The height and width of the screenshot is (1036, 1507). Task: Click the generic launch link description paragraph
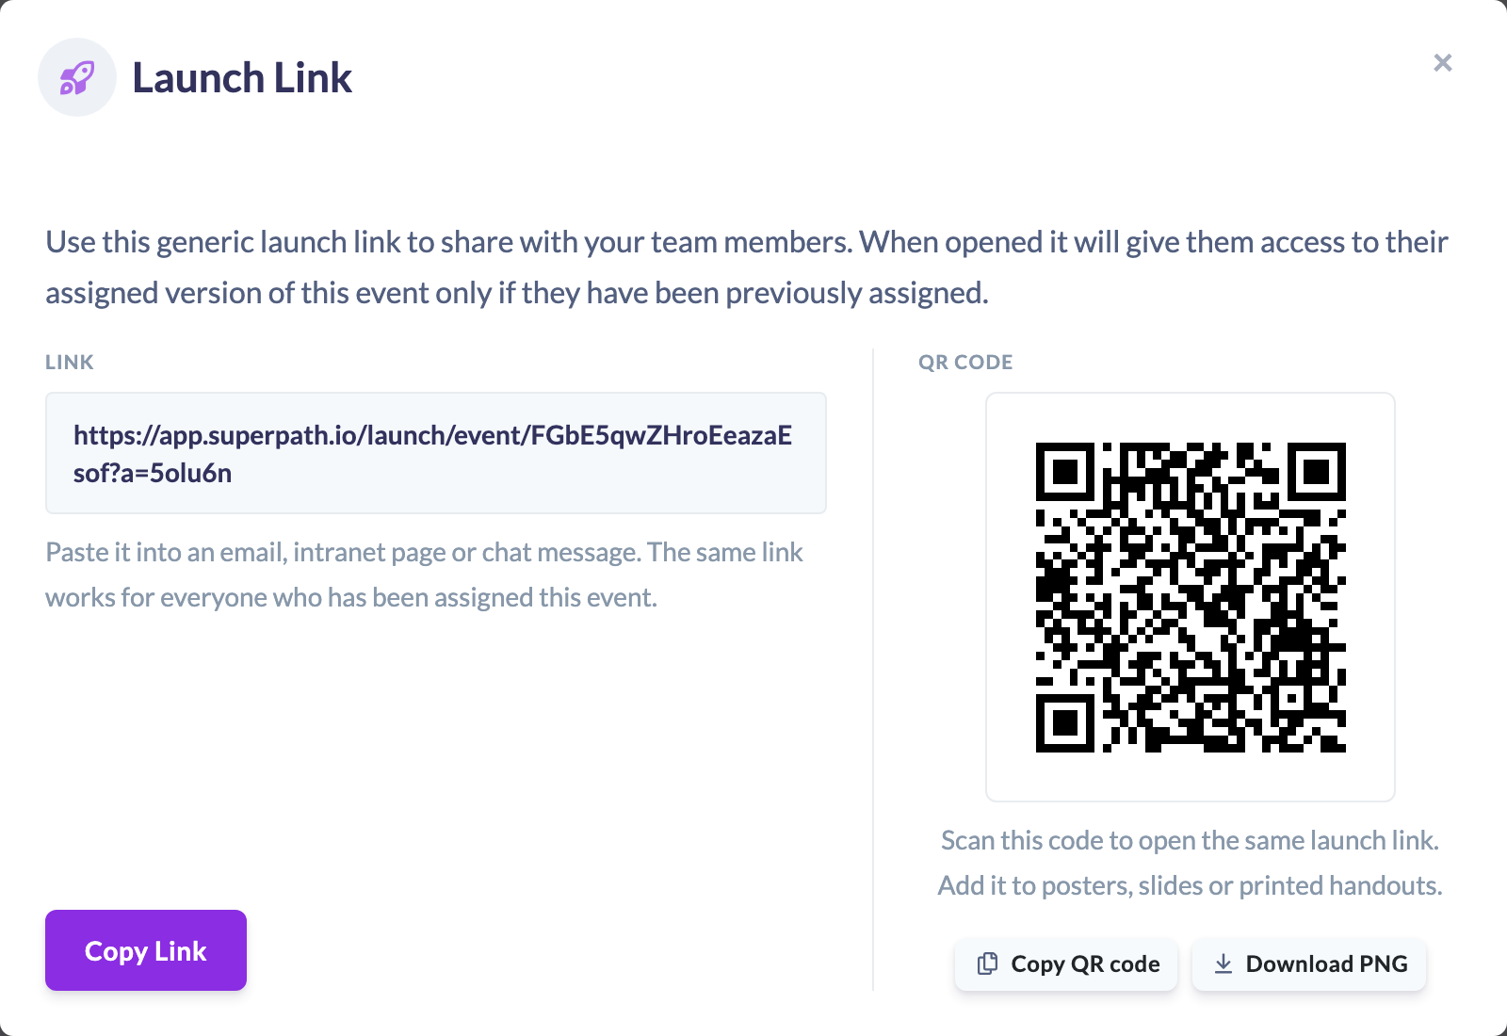tap(747, 267)
